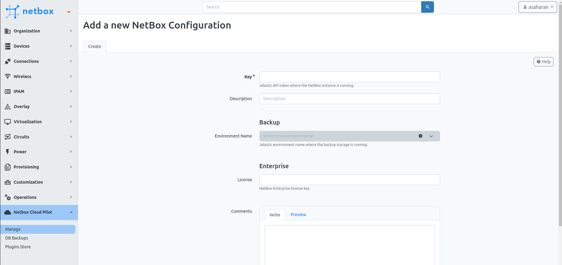Click the Devices server icon
562x265 pixels.
point(8,46)
